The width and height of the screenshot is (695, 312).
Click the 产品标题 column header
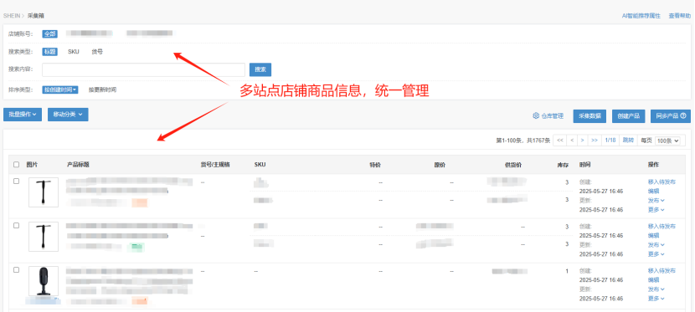78,165
